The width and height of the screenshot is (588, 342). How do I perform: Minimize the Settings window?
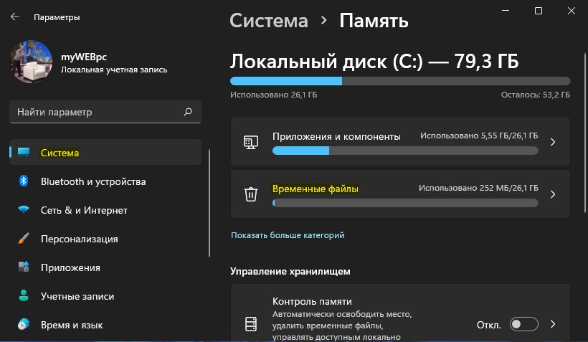coord(506,11)
